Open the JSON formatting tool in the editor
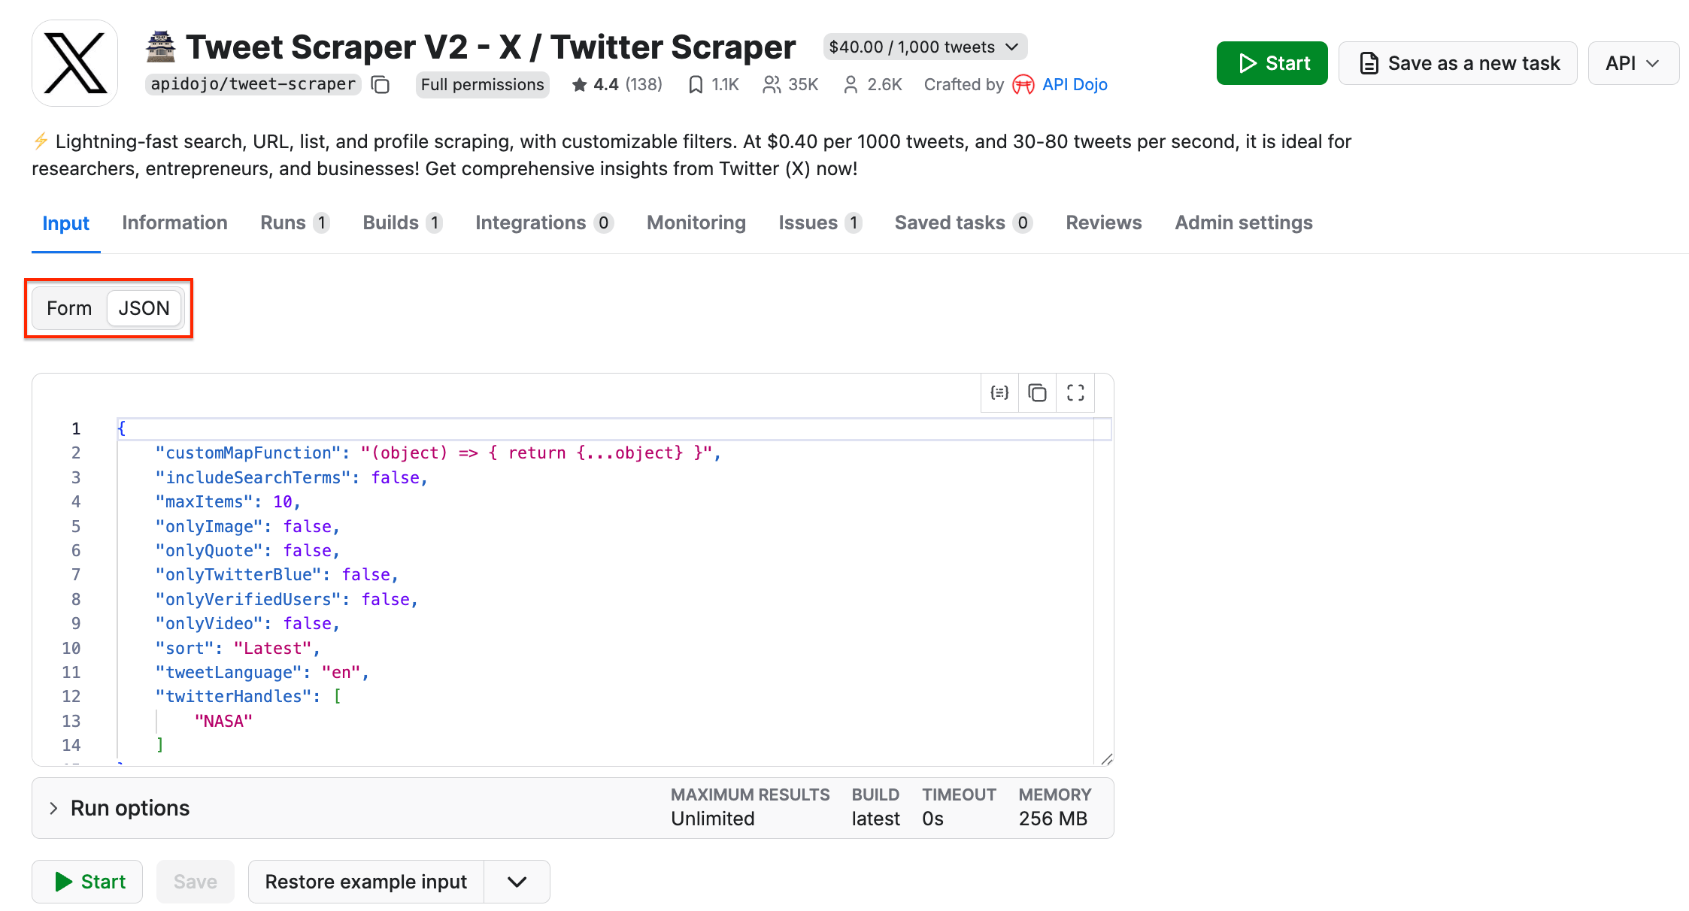This screenshot has width=1689, height=911. 999,392
